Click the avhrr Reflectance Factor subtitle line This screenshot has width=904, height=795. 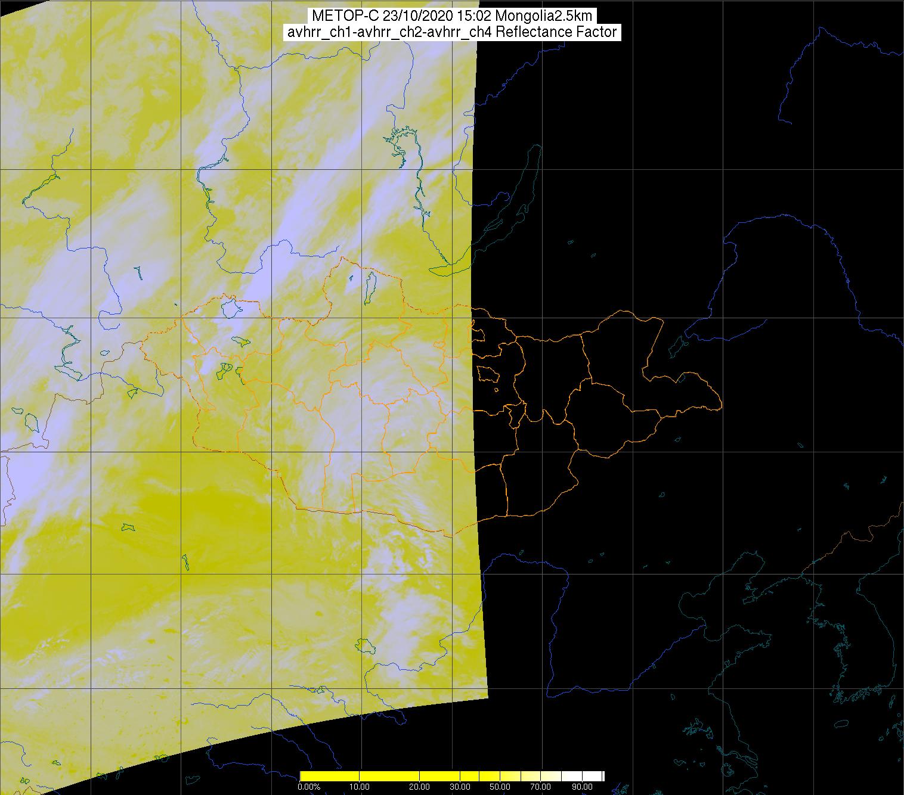coord(452,32)
